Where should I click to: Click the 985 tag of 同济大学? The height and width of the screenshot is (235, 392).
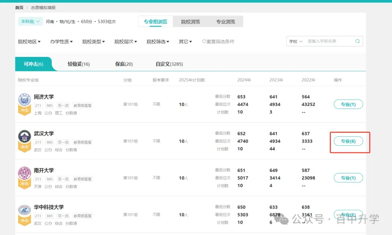click(49, 106)
